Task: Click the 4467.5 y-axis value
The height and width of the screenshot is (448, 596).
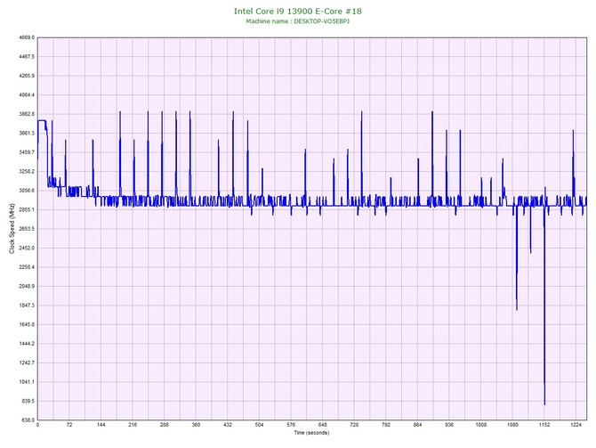Action: pyautogui.click(x=27, y=57)
